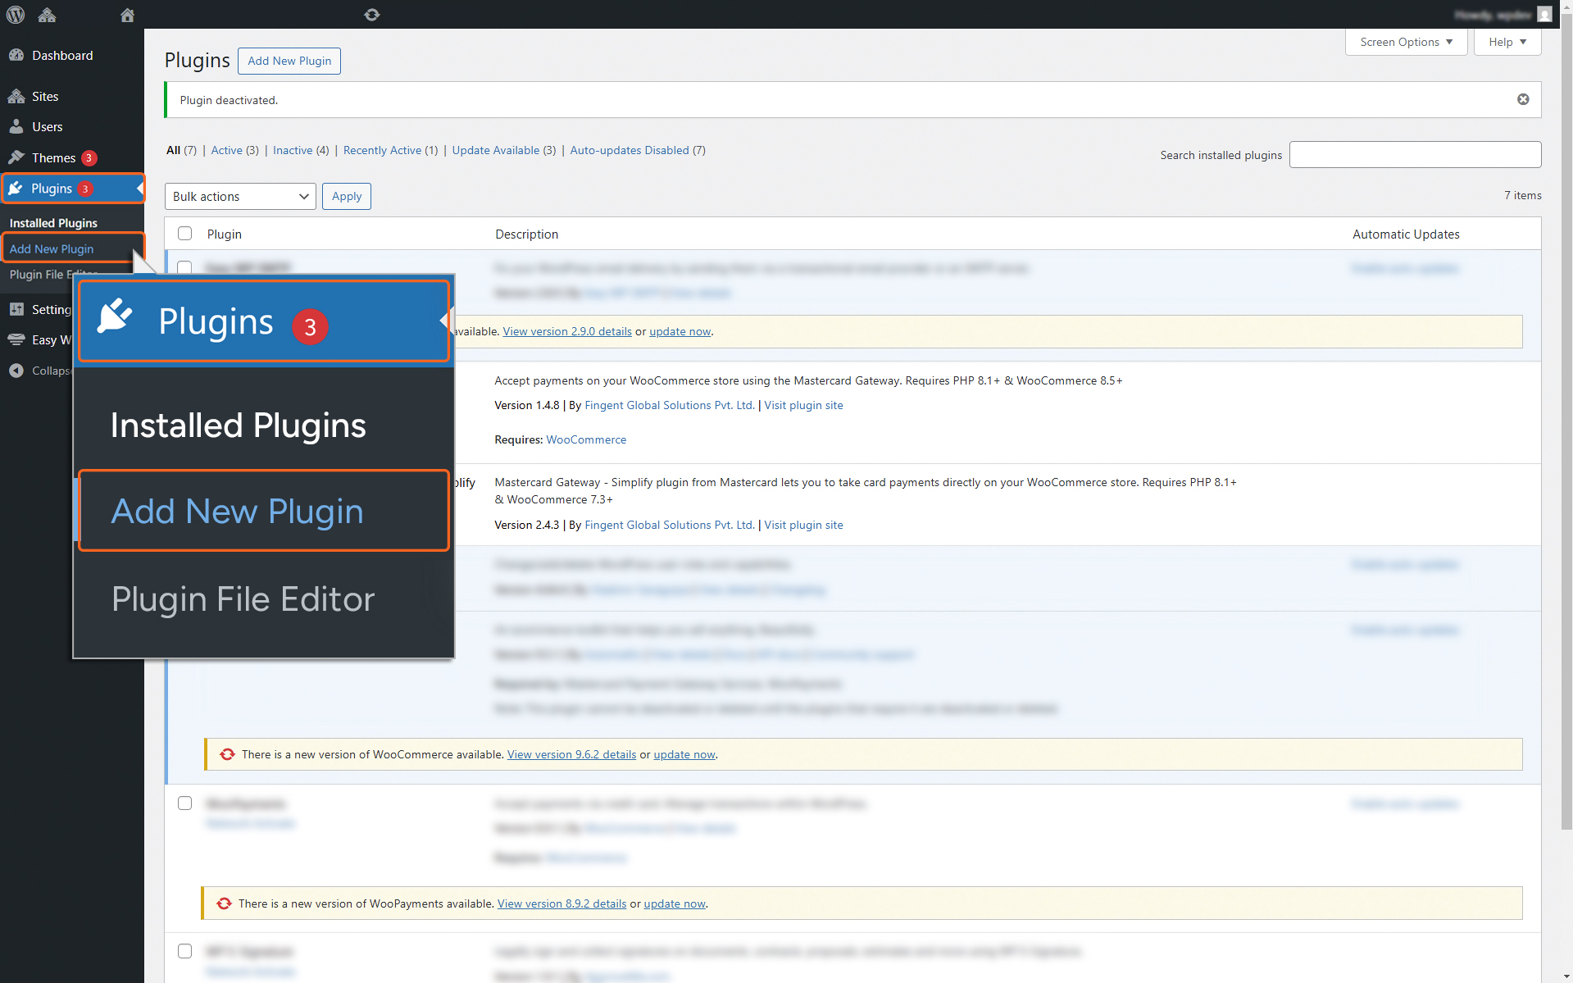Filter plugins by Inactive (4)
This screenshot has width=1573, height=983.
[x=301, y=150]
